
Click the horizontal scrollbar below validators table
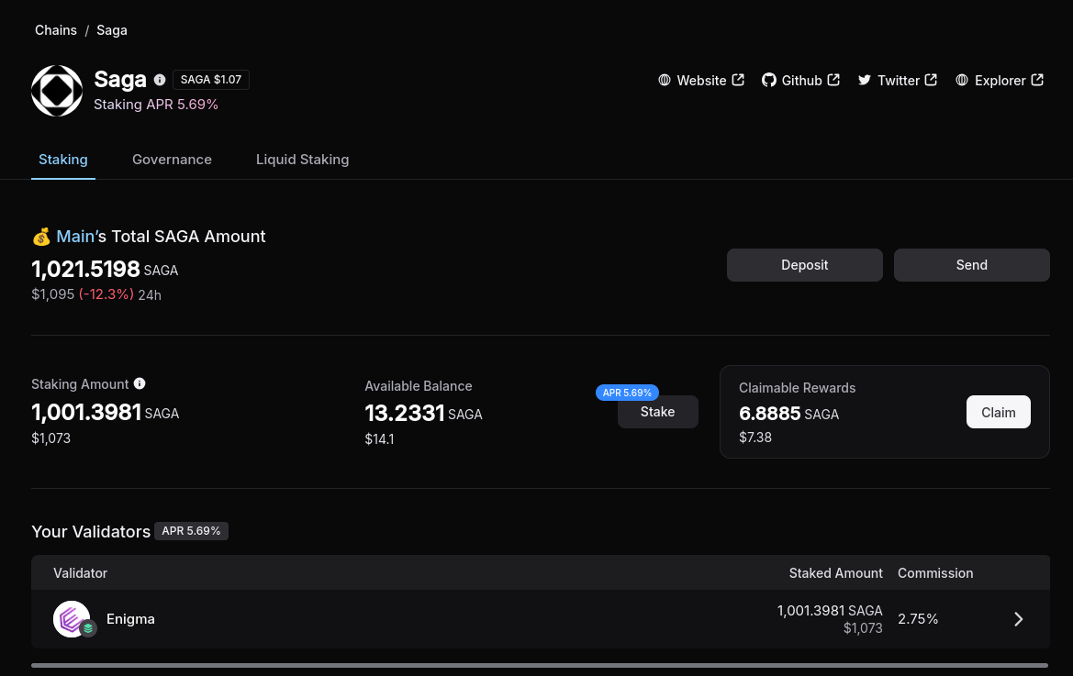540,665
